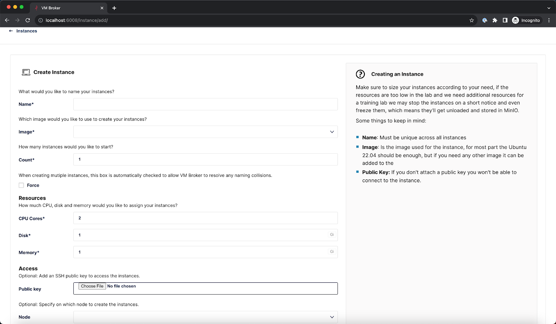The height and width of the screenshot is (324, 556).
Task: Focus the CPU Cores field
Action: click(x=205, y=218)
